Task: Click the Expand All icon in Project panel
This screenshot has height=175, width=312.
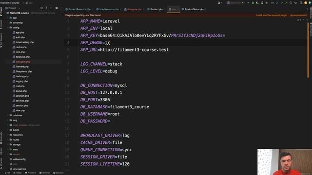Action: (46, 8)
